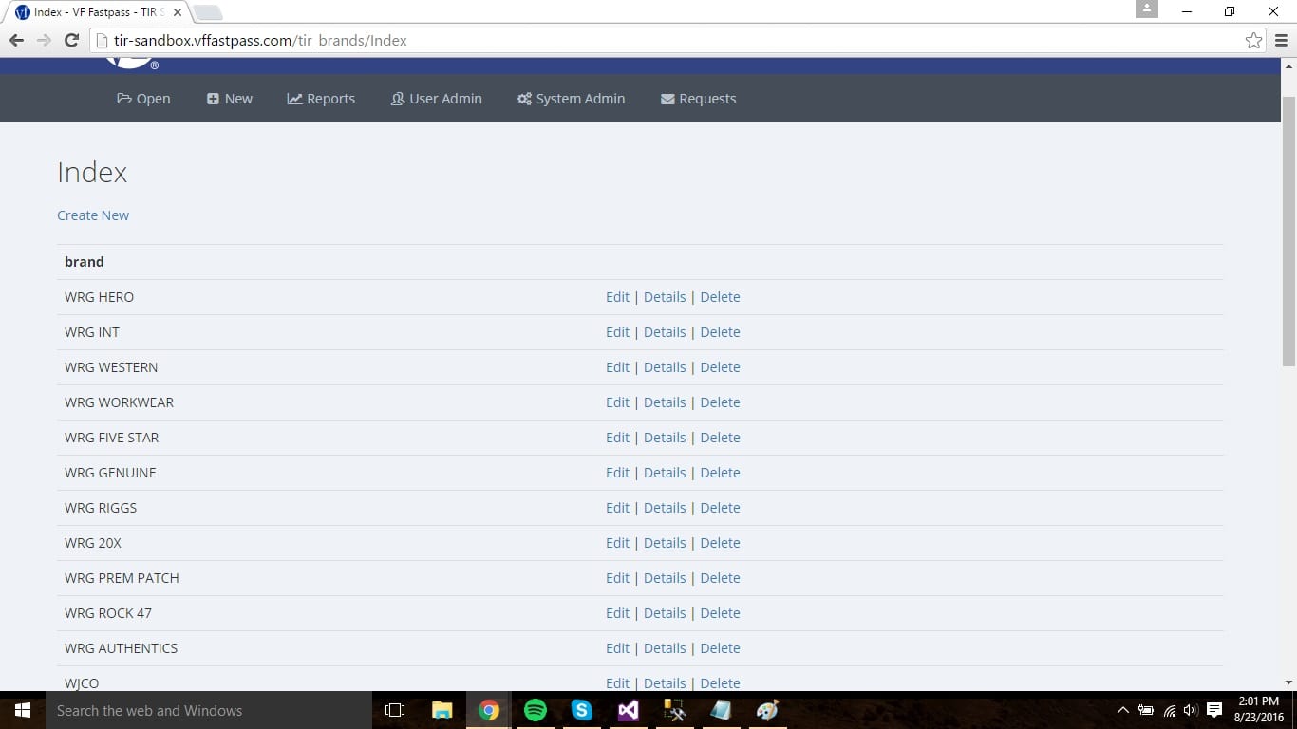Open the New menu in navbar
The height and width of the screenshot is (729, 1297).
point(230,99)
